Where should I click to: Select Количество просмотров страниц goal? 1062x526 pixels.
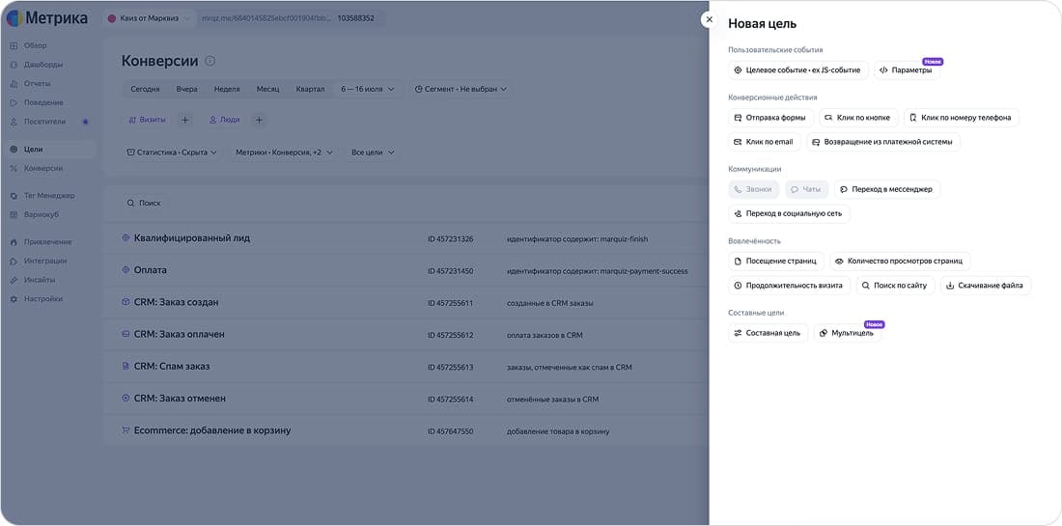[900, 261]
